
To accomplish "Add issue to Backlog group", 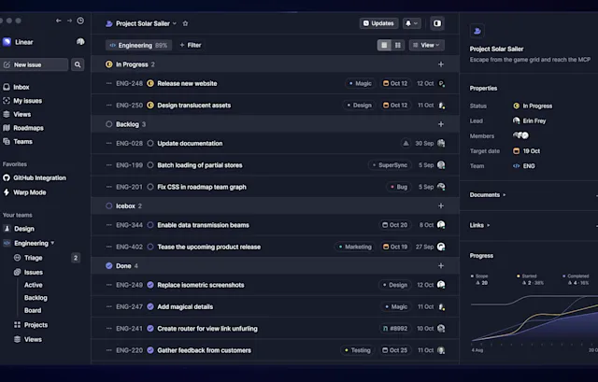I will (x=441, y=124).
